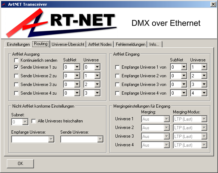Click the 'Merging:' column header
Viewport: 218px width, 173px height.
(148, 112)
